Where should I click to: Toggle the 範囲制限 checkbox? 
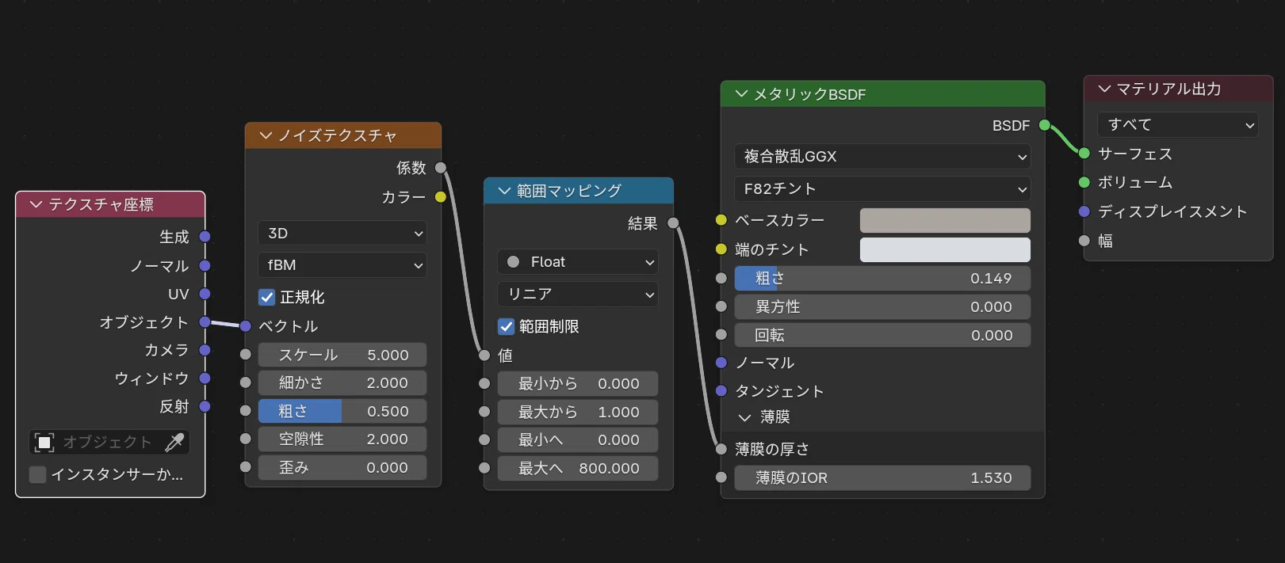coord(507,326)
